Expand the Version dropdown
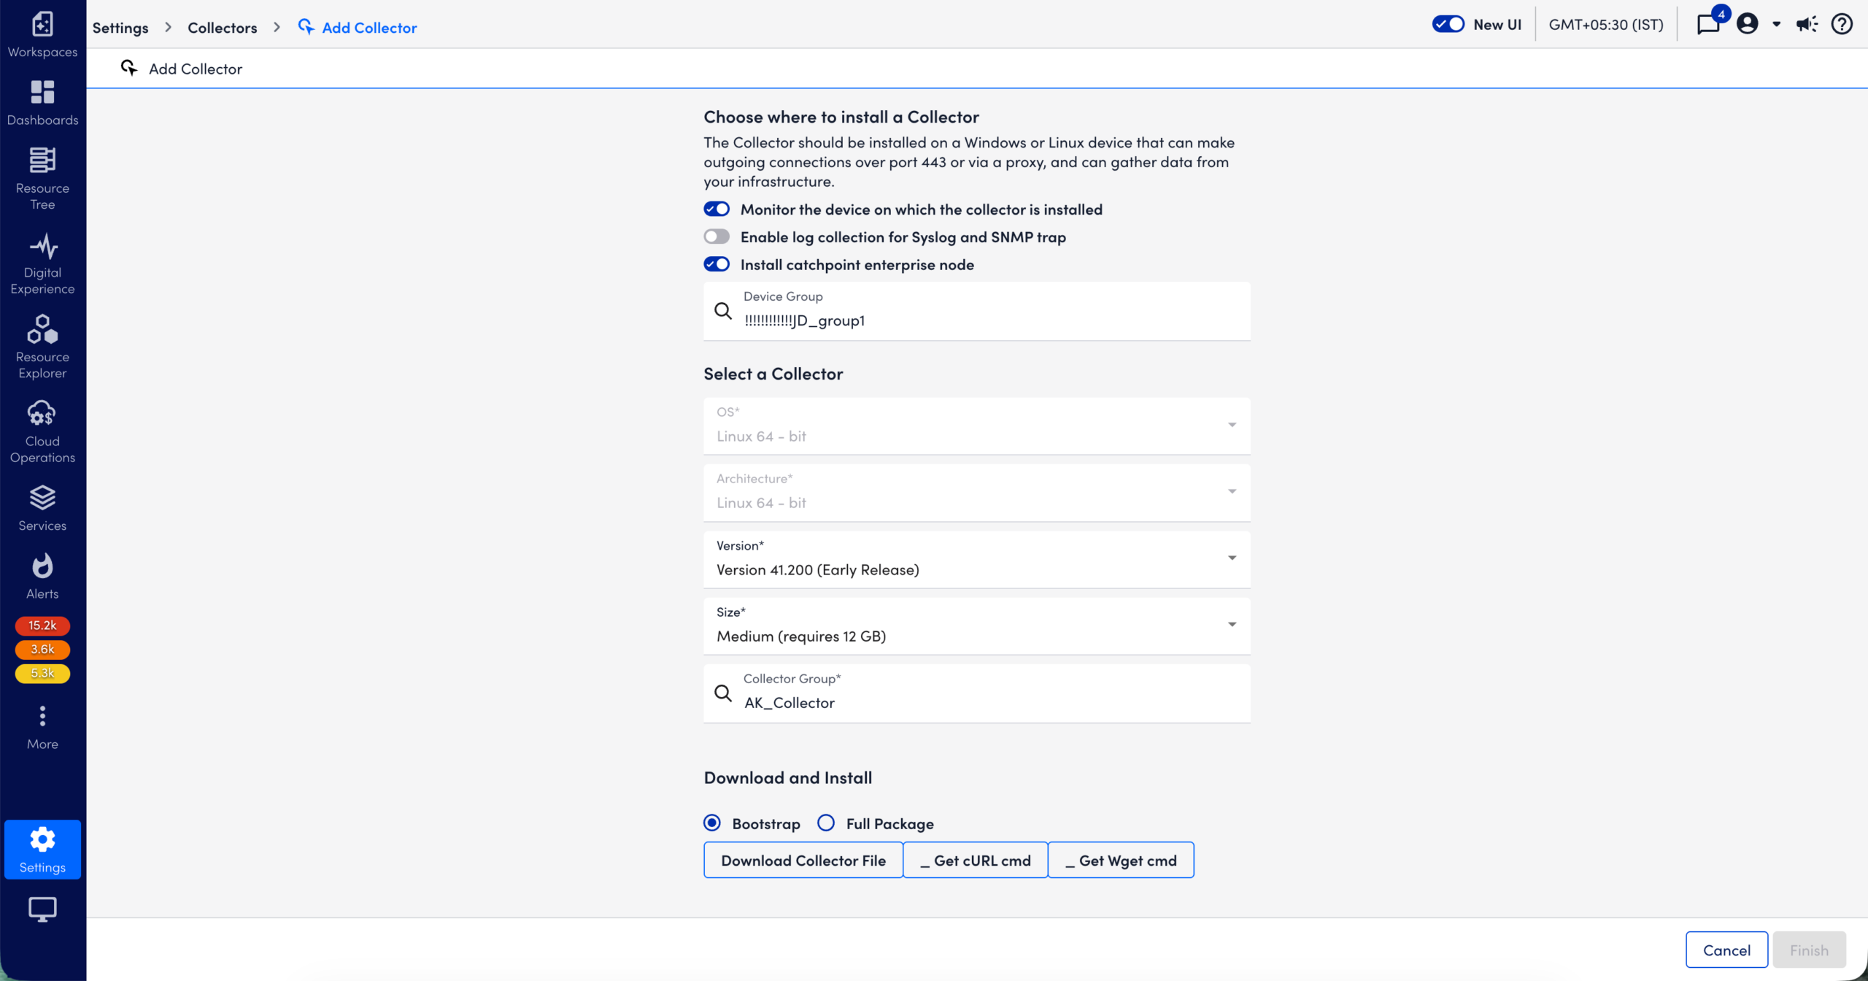1868x981 pixels. (x=977, y=559)
